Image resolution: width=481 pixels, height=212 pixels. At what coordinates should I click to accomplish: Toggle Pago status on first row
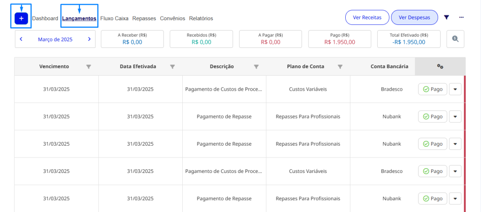tap(432, 89)
